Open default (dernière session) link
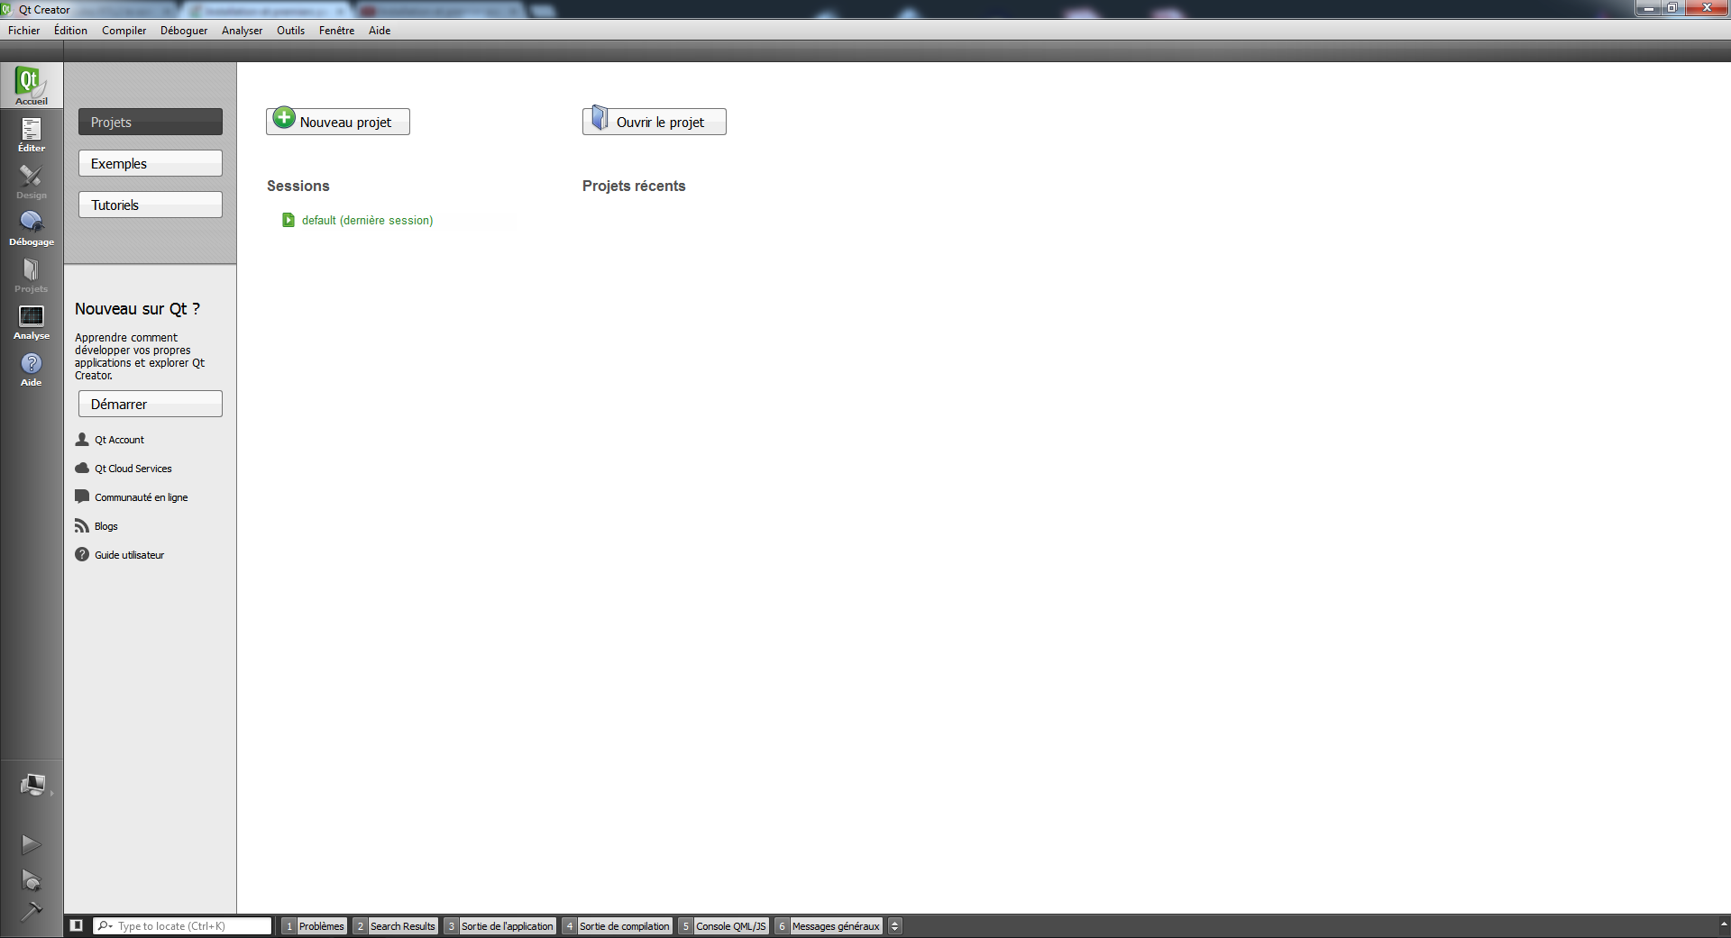 [367, 220]
